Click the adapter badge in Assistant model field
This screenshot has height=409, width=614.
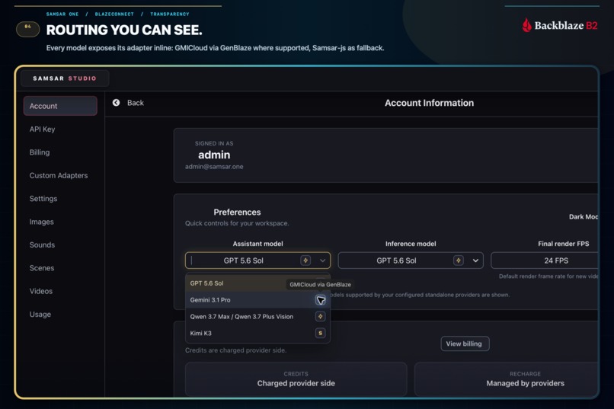[x=305, y=260]
